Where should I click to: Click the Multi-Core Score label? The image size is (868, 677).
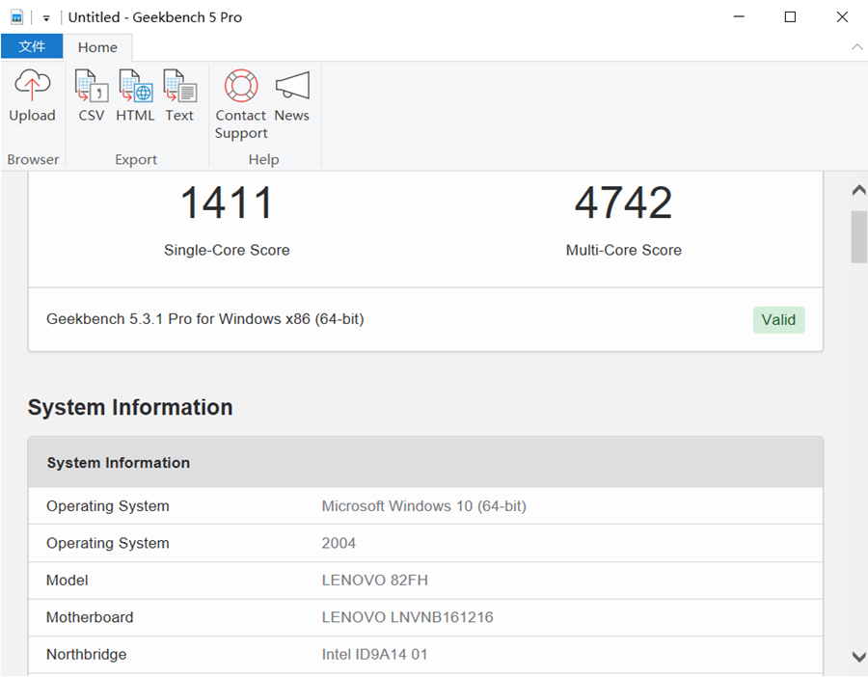point(623,250)
